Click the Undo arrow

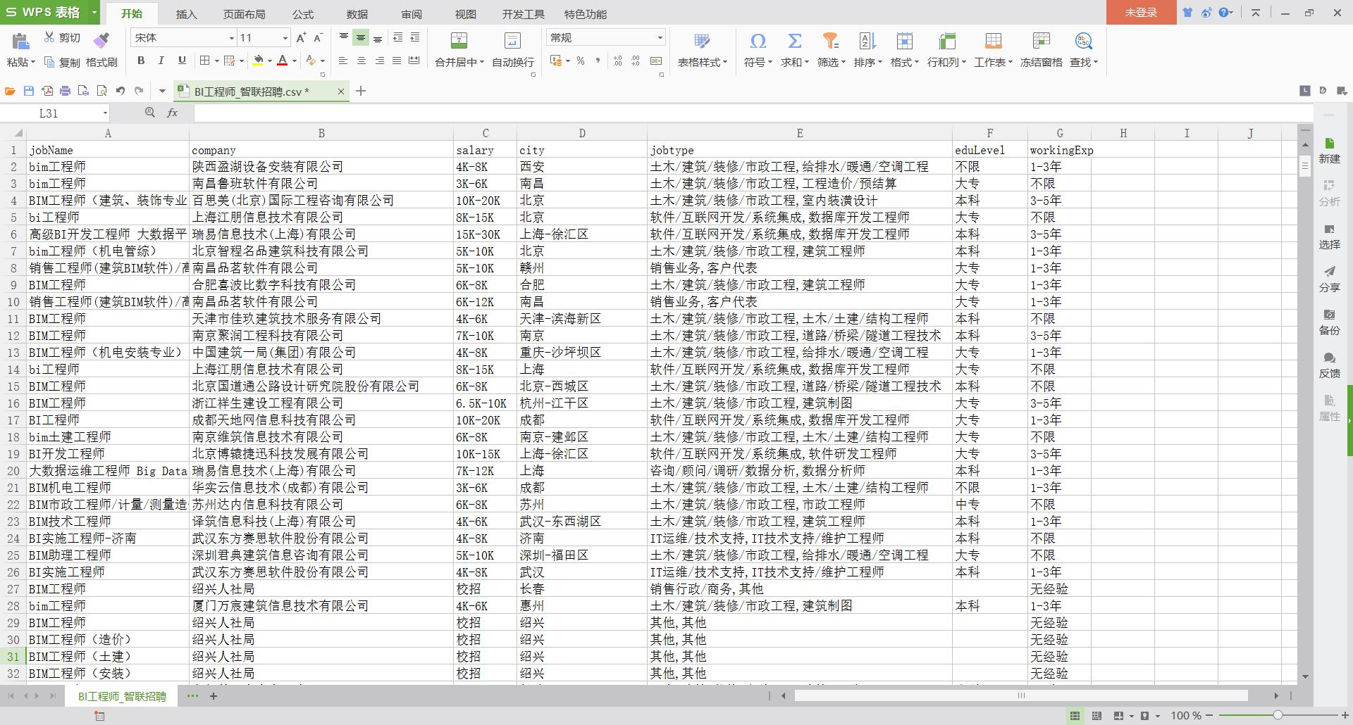(x=121, y=91)
